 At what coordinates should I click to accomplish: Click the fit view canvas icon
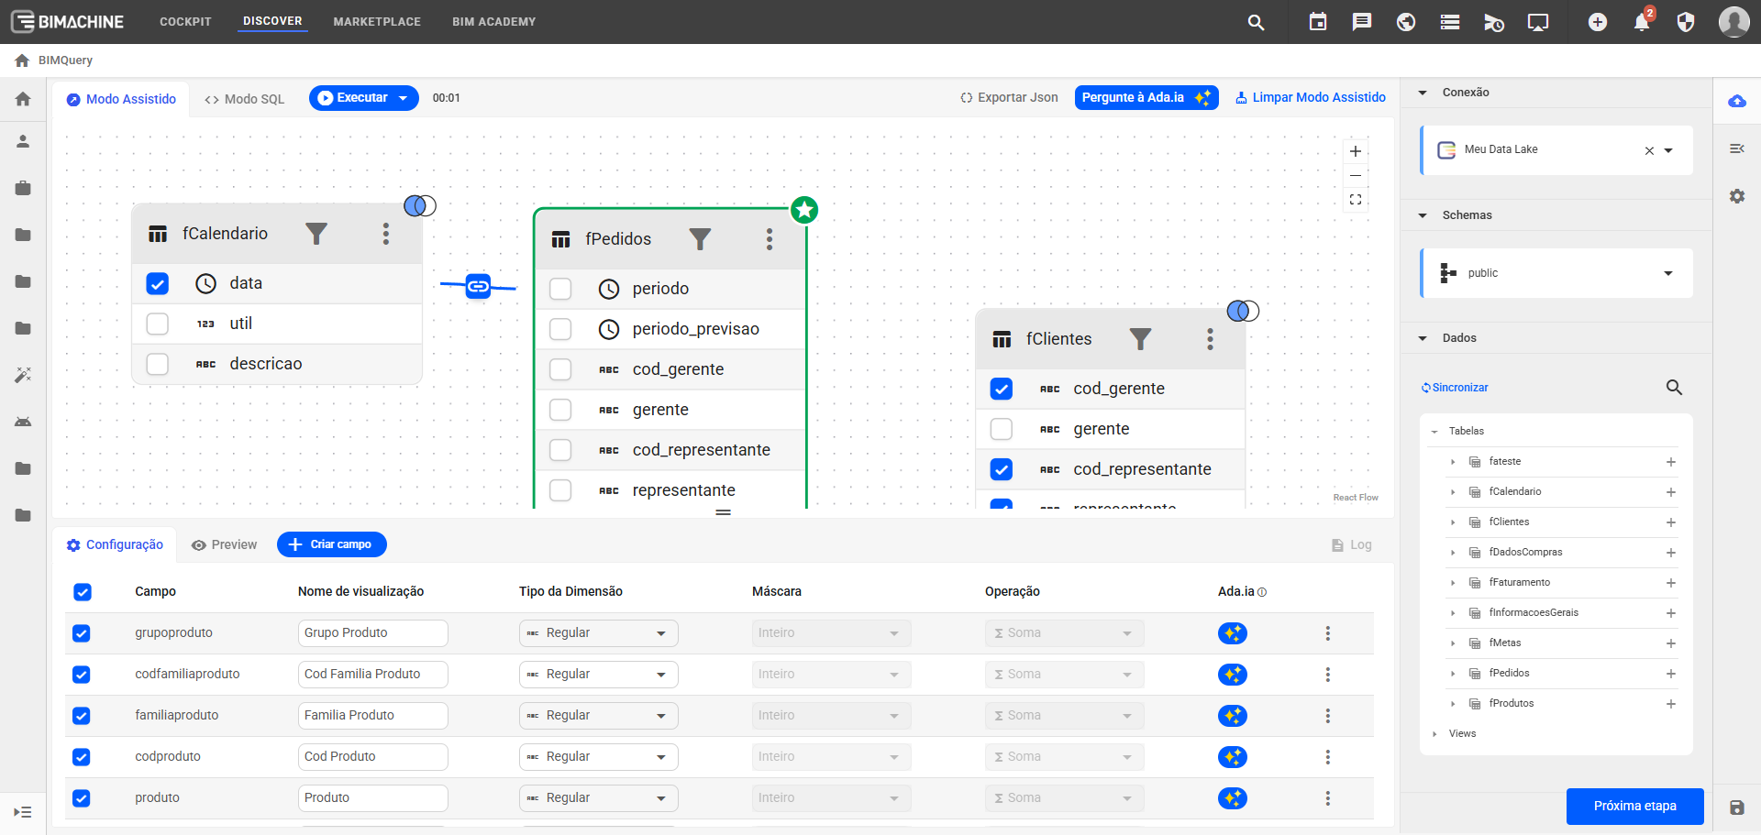[1356, 200]
